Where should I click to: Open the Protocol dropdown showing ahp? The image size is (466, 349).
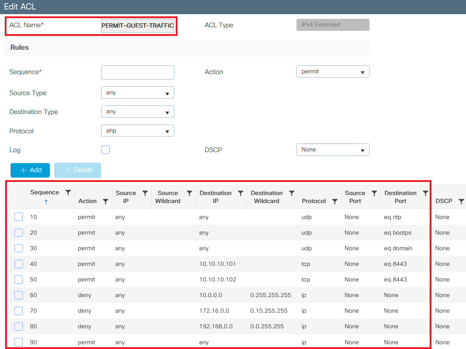tap(138, 130)
